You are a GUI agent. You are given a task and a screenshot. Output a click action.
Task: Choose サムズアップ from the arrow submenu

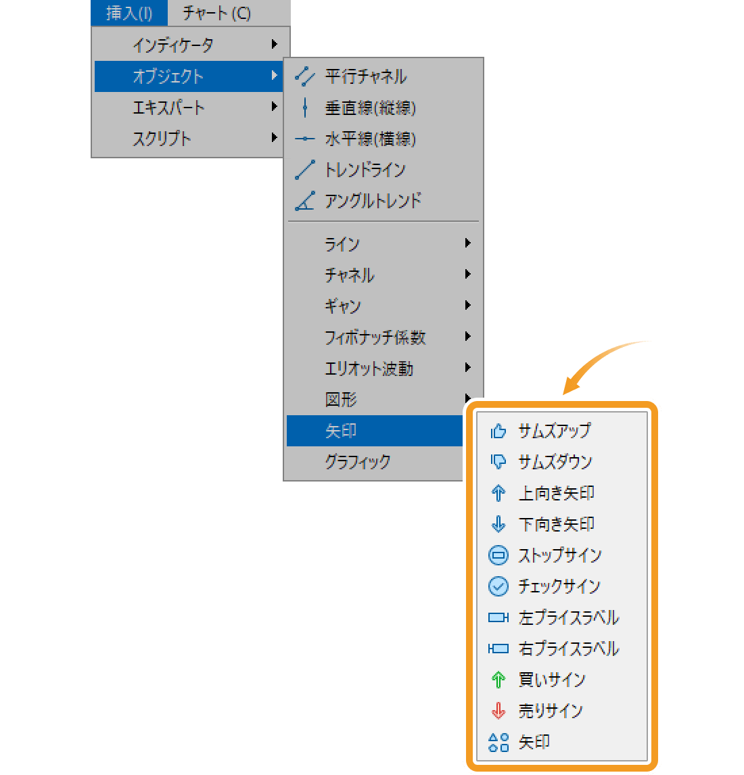point(562,431)
